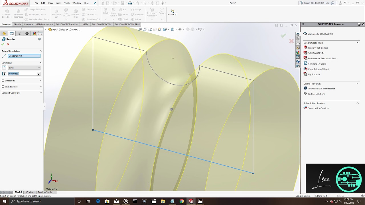Image resolution: width=365 pixels, height=205 pixels.
Task: Open the Custom Properties task pane tab
Action: (298, 57)
